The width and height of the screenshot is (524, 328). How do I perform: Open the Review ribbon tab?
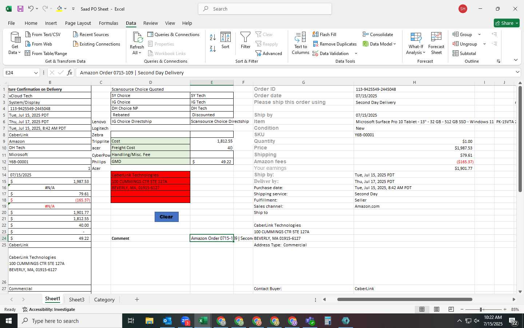(x=150, y=23)
